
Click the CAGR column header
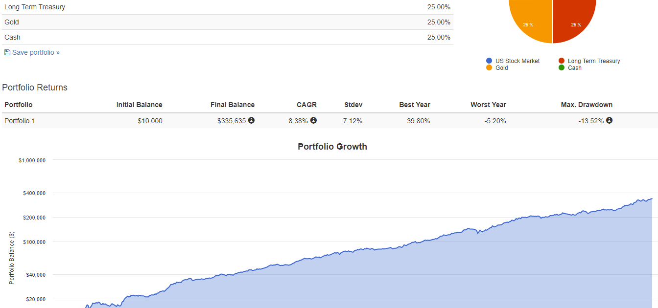(306, 105)
